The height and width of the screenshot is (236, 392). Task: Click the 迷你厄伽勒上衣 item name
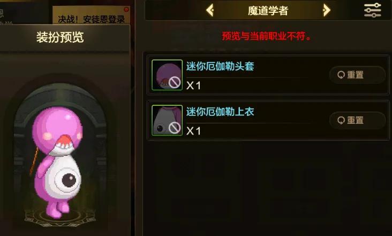(220, 112)
